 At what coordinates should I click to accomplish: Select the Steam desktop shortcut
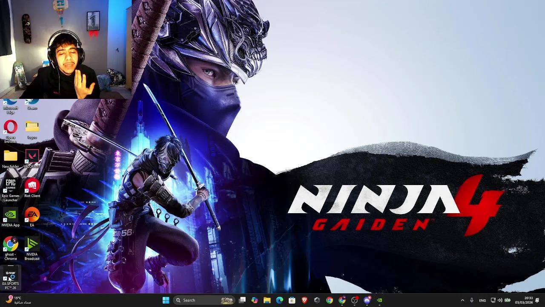click(32, 105)
